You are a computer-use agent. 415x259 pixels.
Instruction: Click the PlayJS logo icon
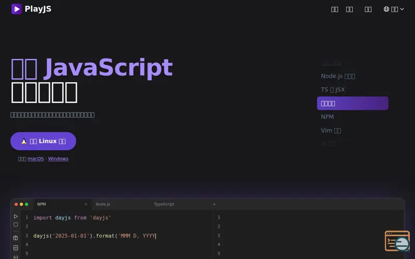17,9
